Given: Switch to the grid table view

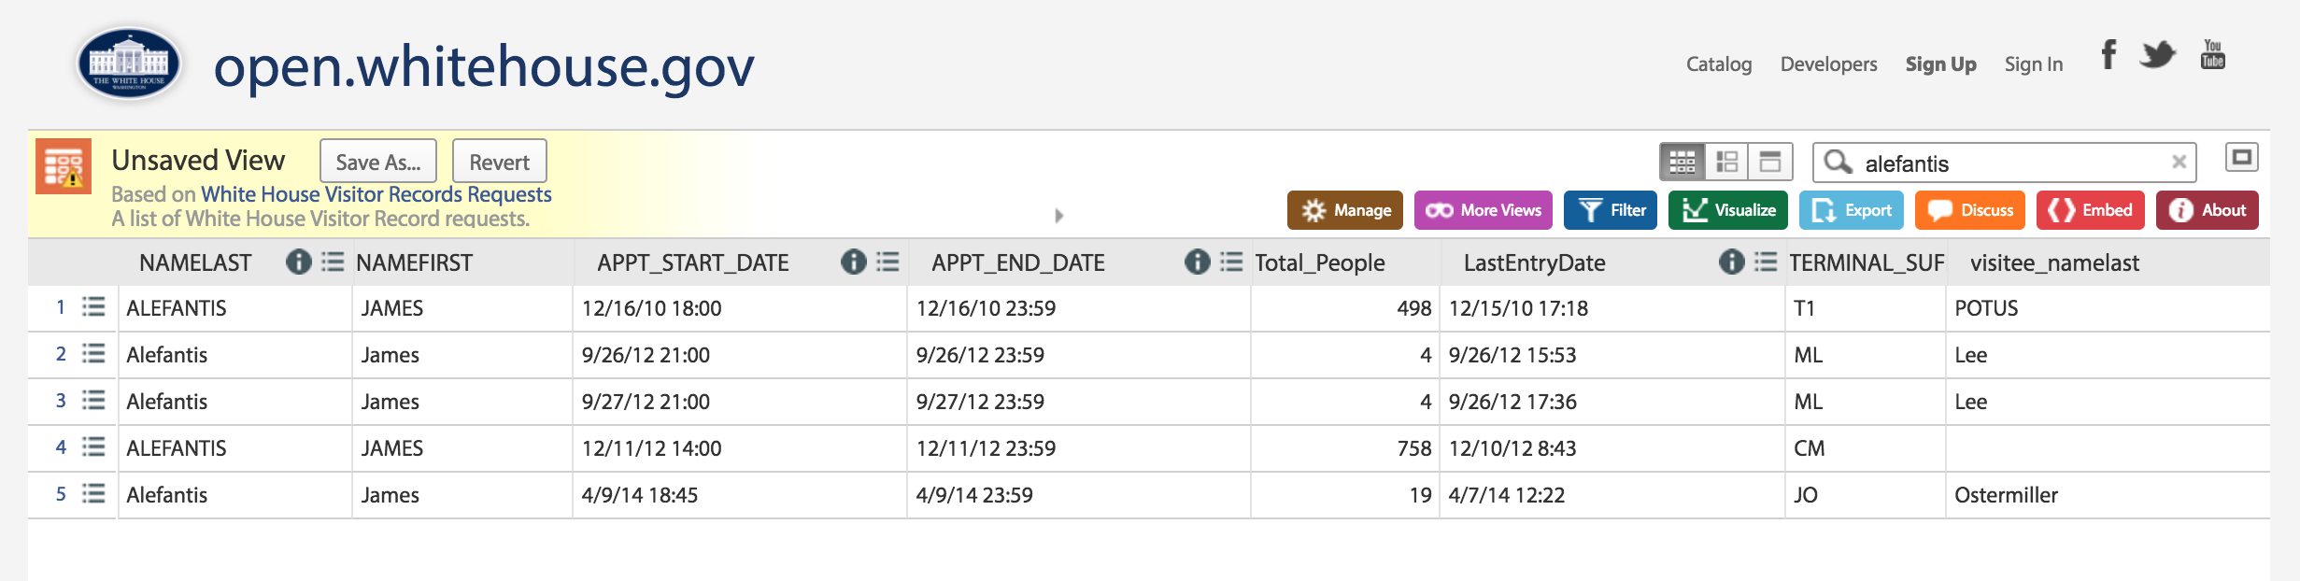Looking at the screenshot, I should click(1682, 163).
